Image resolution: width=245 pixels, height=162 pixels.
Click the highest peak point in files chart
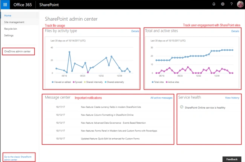tap(69, 52)
